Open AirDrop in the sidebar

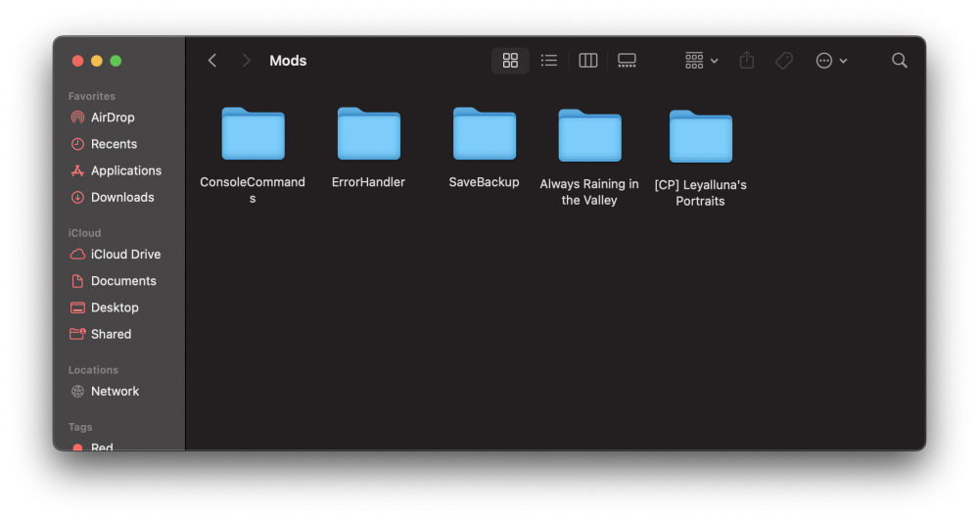point(113,118)
